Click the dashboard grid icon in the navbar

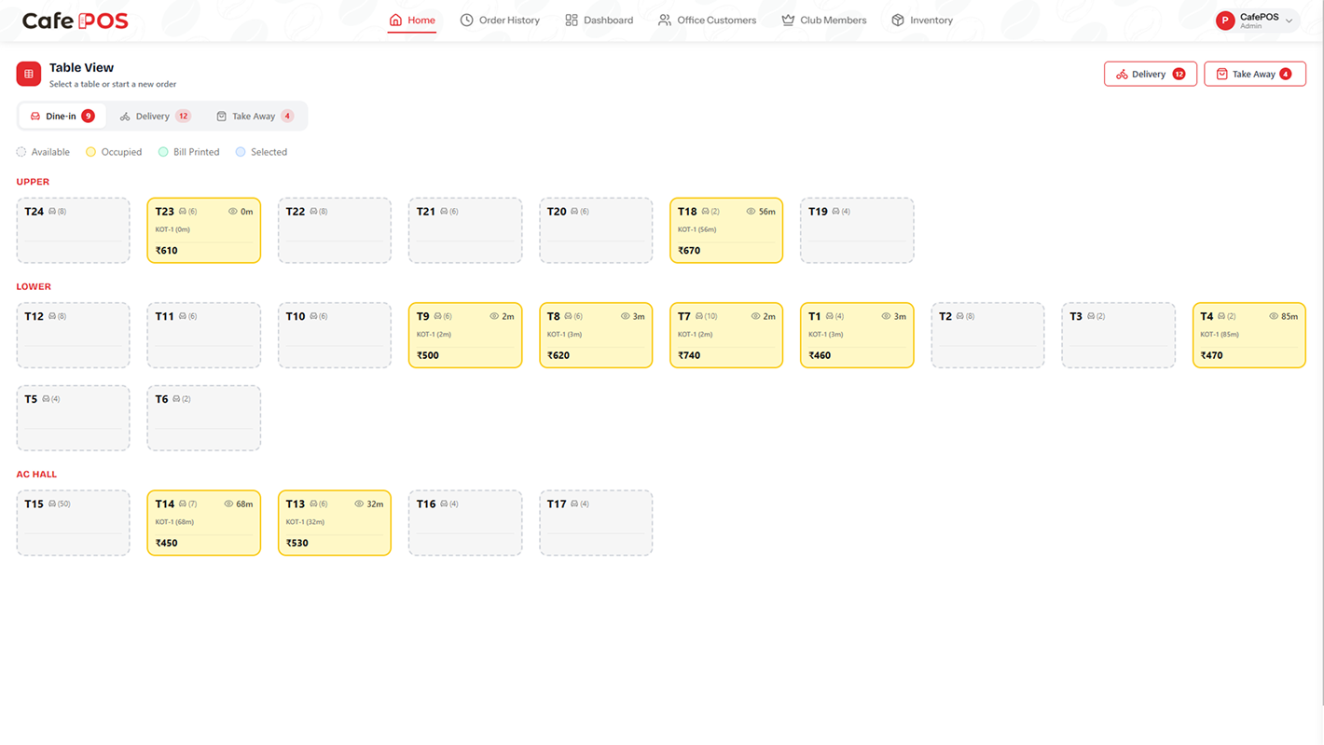(572, 20)
